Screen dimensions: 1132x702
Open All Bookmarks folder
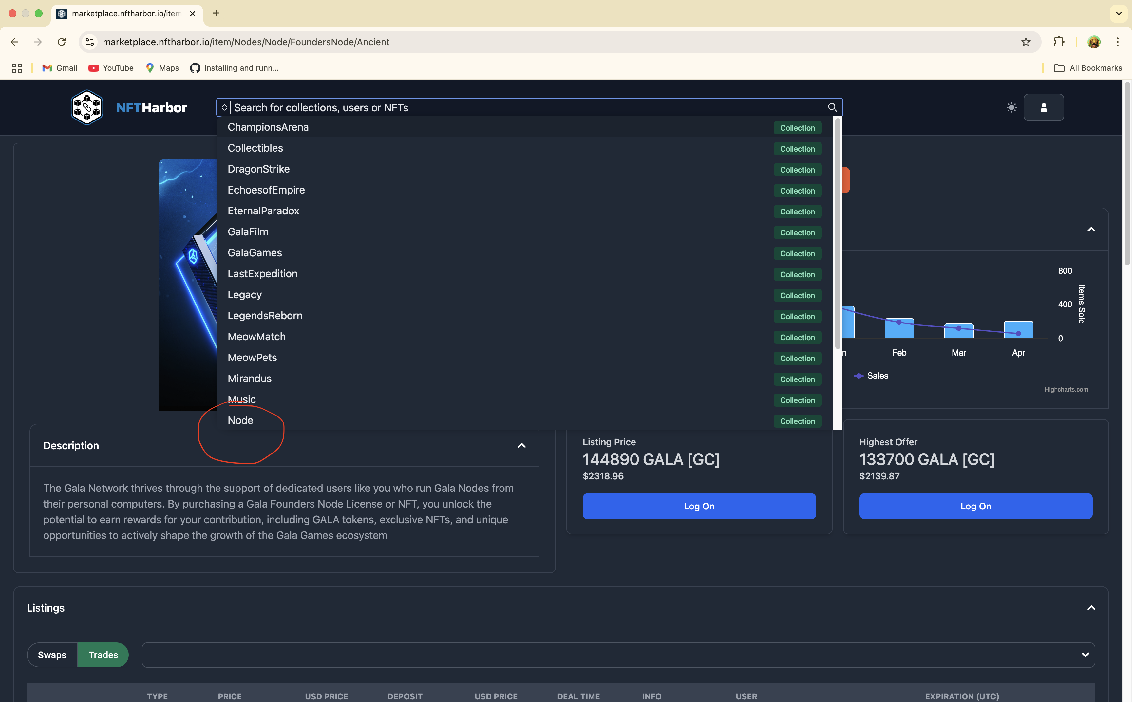1088,68
